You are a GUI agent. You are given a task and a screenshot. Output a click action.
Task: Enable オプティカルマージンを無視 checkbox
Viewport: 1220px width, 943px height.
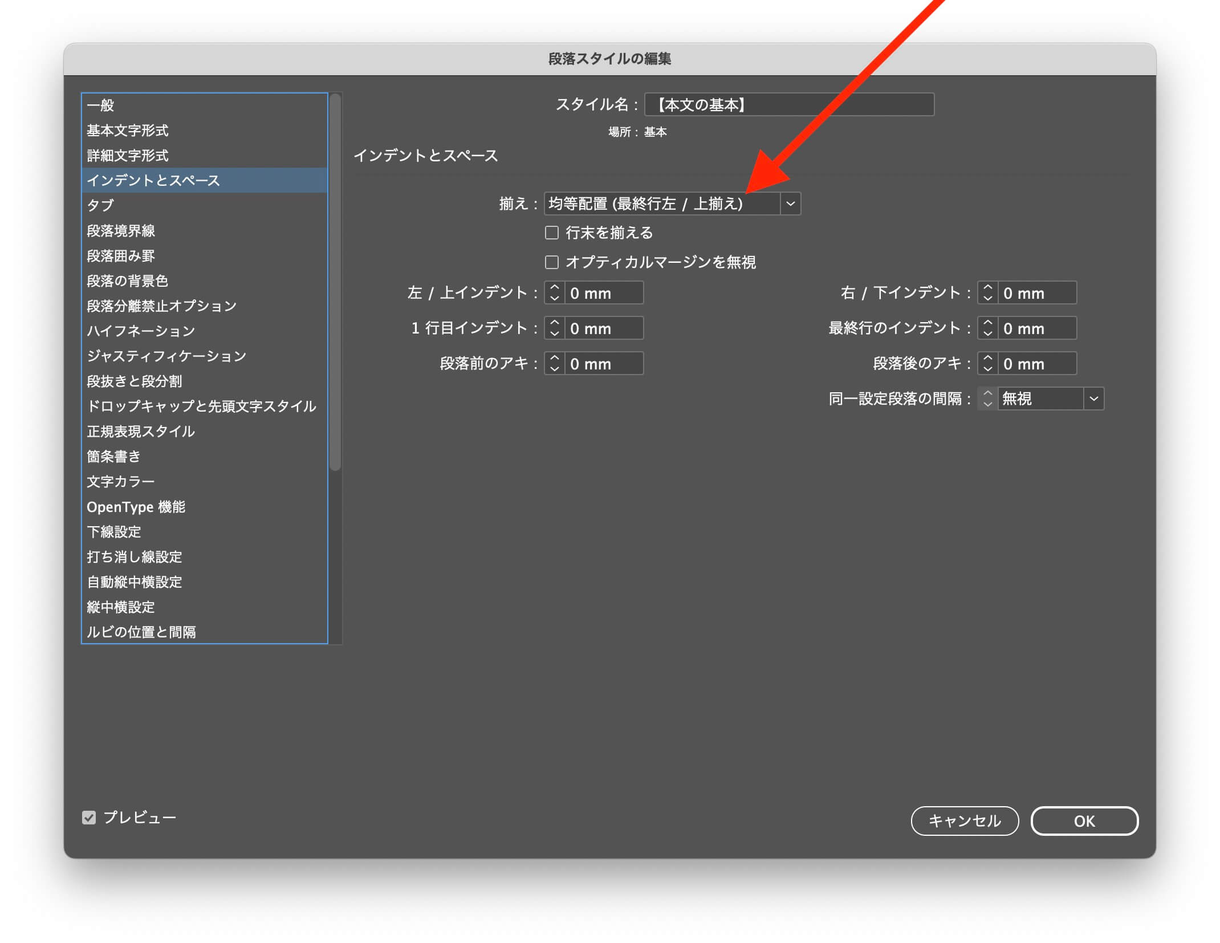[551, 262]
